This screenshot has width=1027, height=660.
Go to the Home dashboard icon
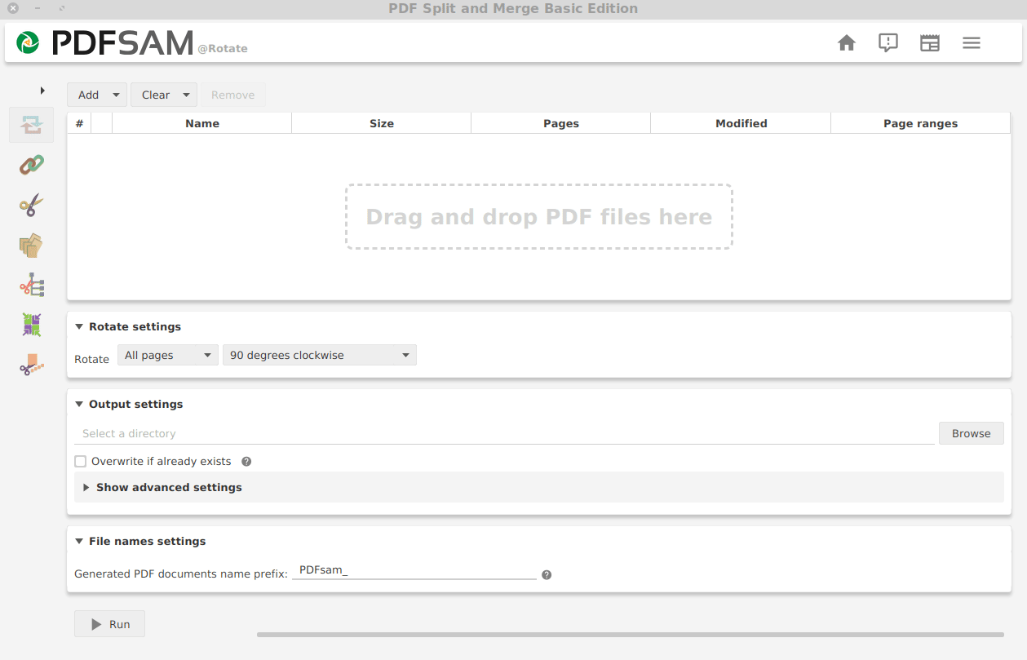[x=847, y=43]
